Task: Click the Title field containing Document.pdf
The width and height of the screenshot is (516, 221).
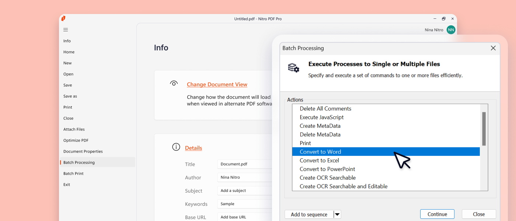Action: [245, 164]
